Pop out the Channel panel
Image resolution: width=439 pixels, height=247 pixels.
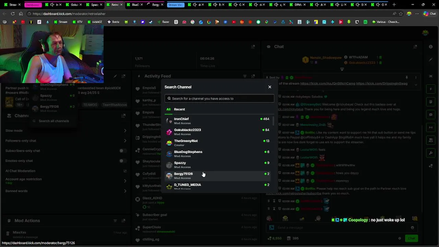tap(123, 116)
